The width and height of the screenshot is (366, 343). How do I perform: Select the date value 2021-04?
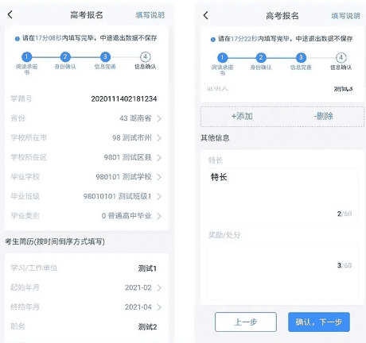coord(138,307)
